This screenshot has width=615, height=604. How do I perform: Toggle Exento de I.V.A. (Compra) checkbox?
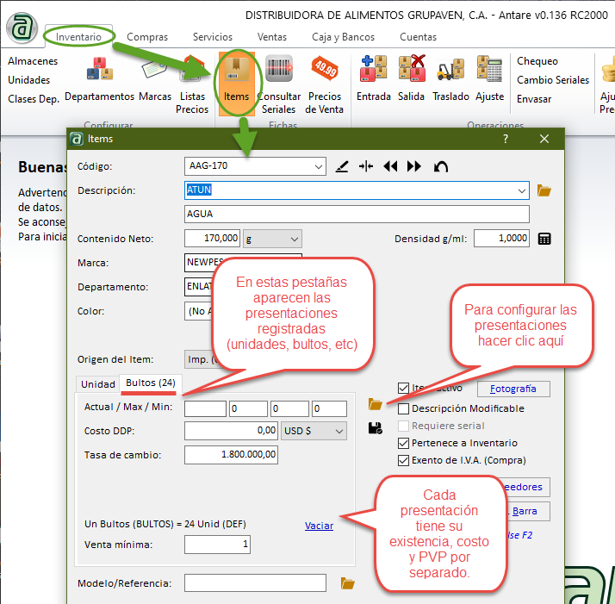(x=403, y=460)
